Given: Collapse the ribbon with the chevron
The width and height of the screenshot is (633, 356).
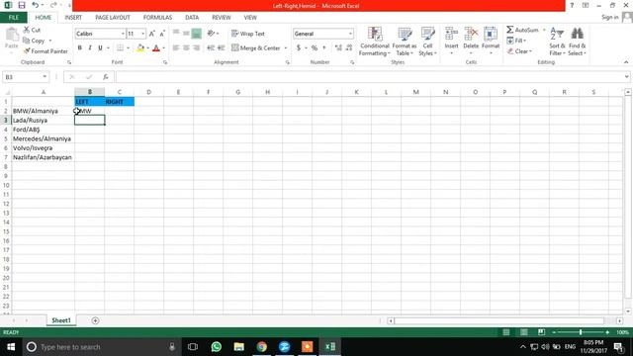Looking at the screenshot, I should pos(626,62).
